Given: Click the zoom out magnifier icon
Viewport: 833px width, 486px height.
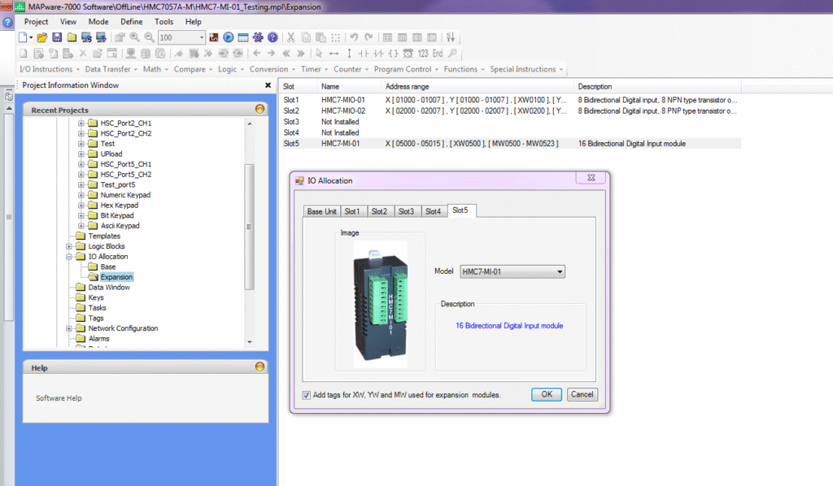Looking at the screenshot, I should click(x=150, y=37).
